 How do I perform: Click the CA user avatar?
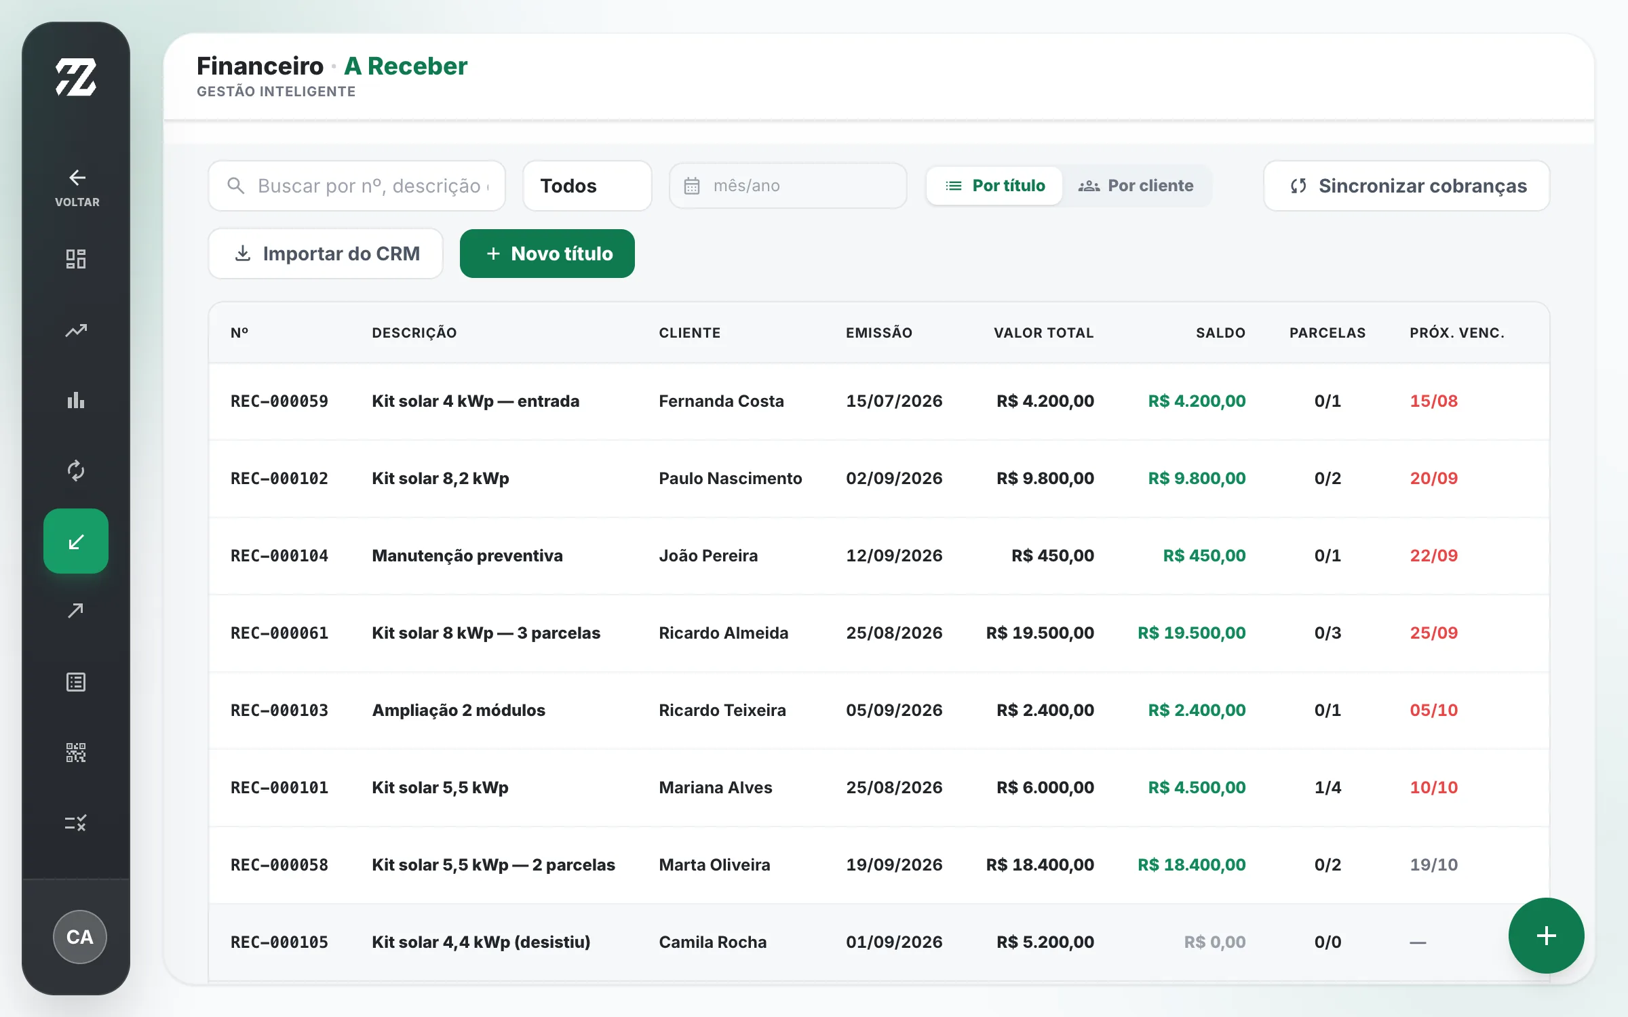coord(80,937)
